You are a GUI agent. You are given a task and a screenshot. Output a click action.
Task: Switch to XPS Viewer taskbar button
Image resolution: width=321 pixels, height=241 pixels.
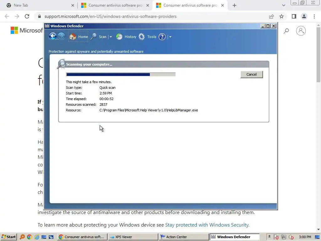coord(133,237)
